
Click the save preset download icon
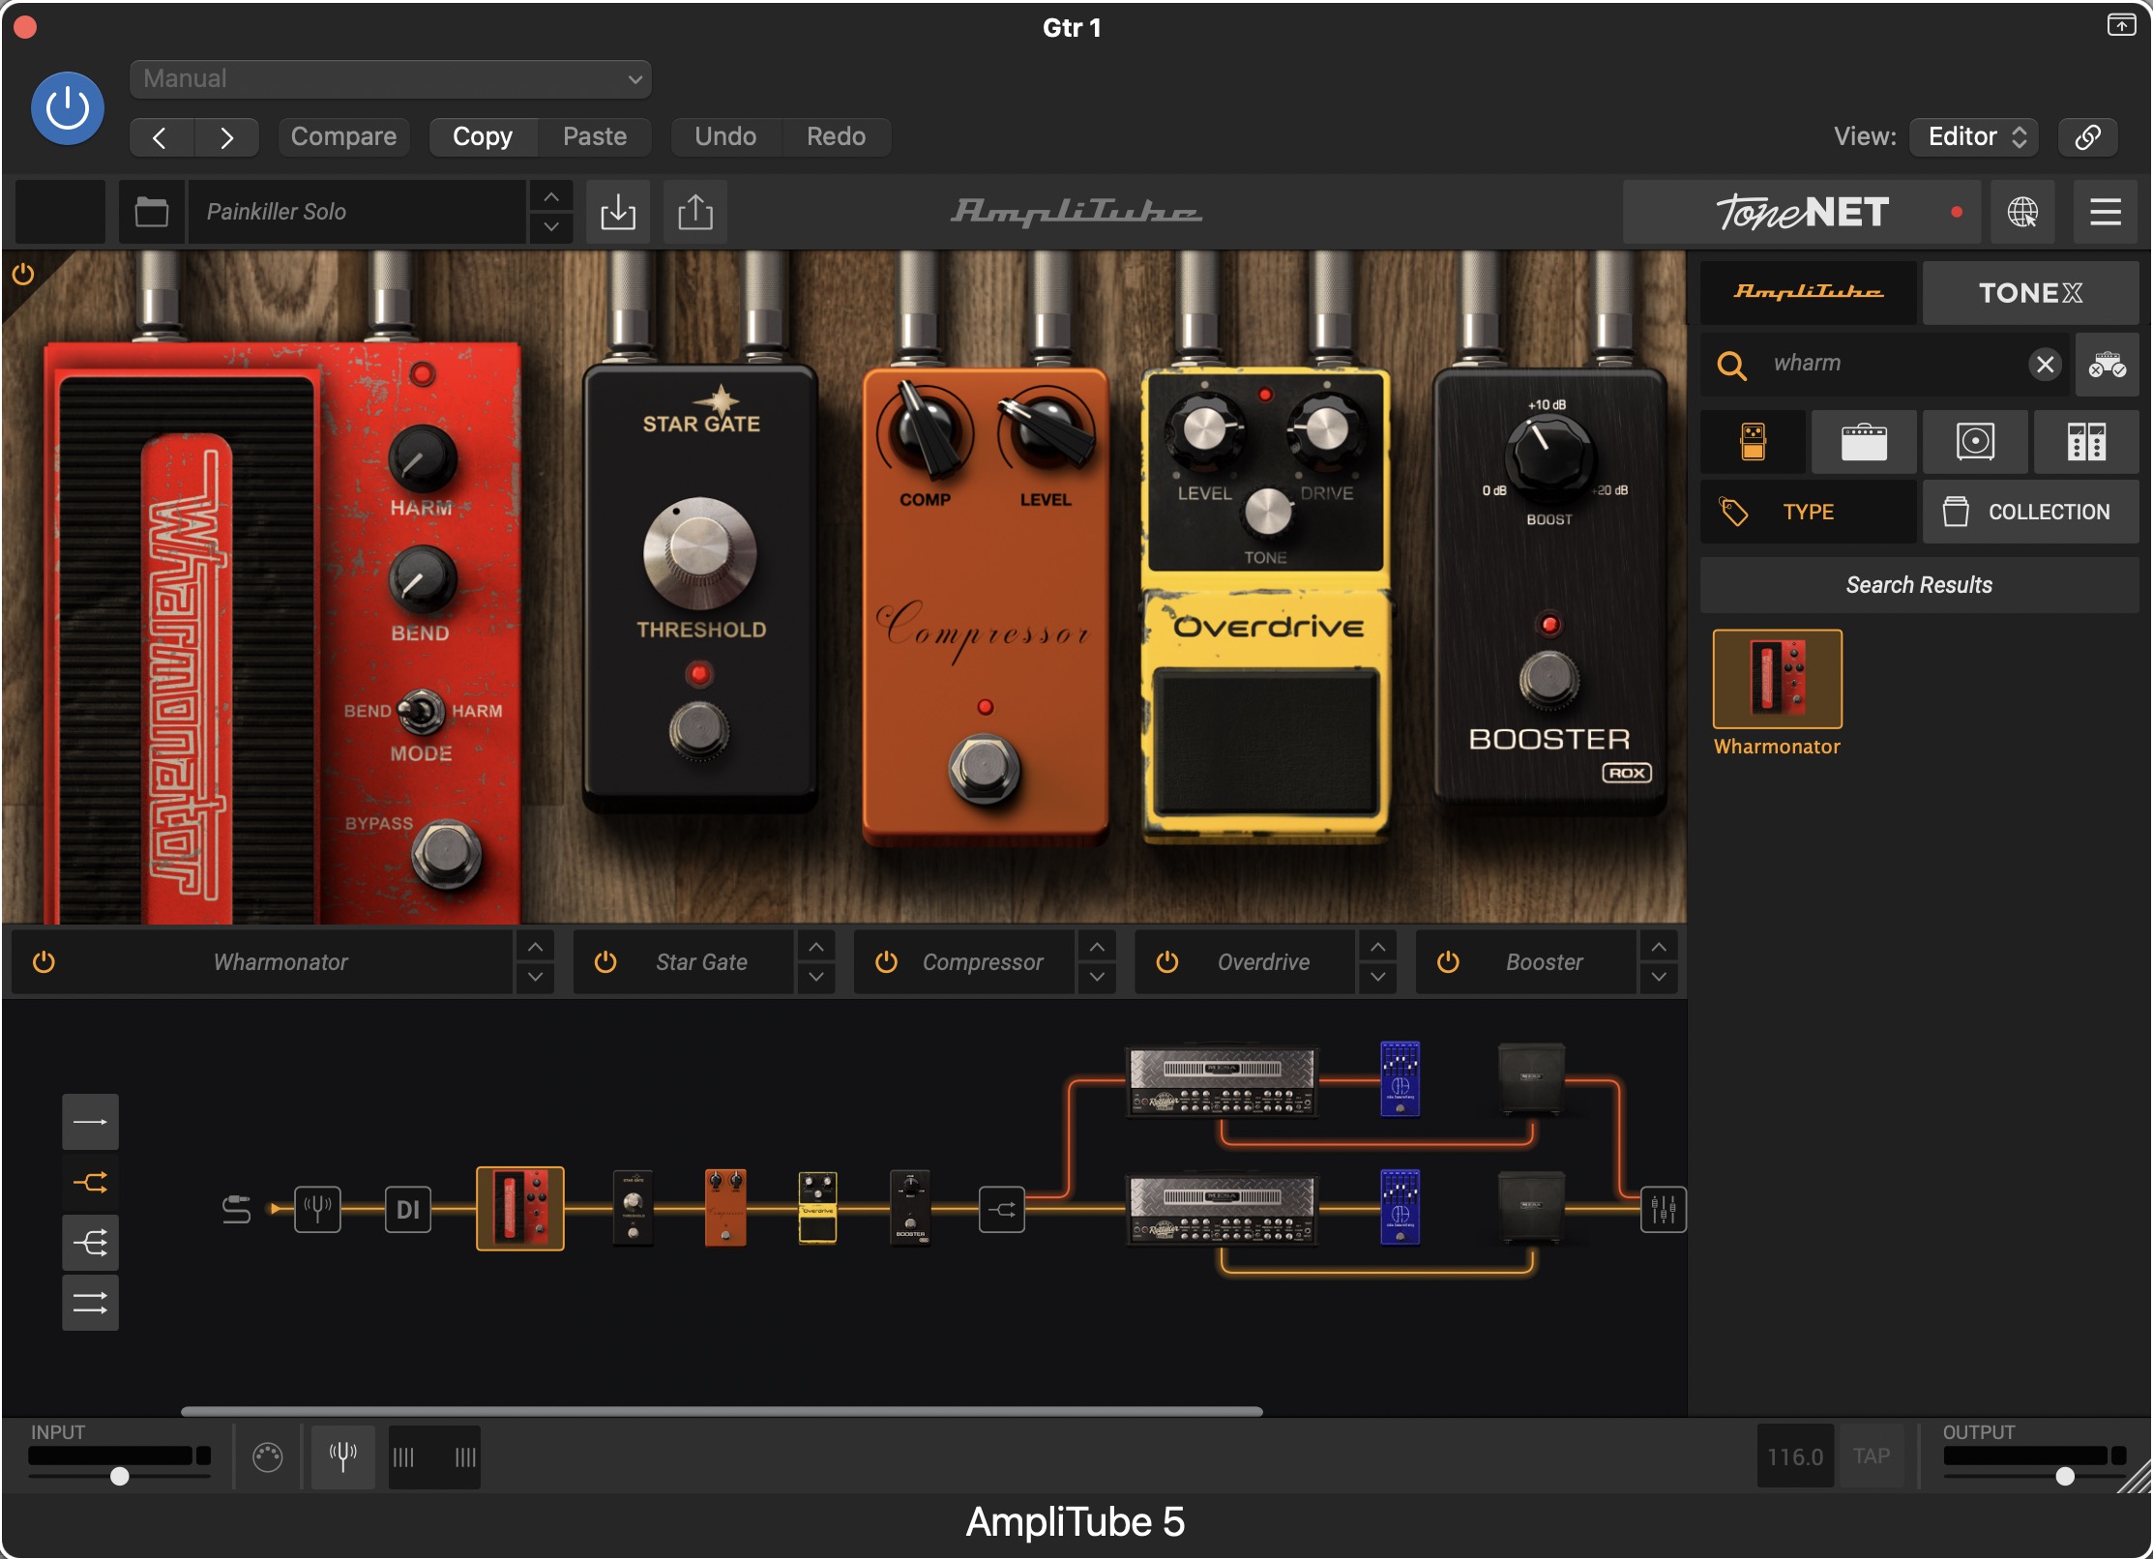(617, 212)
